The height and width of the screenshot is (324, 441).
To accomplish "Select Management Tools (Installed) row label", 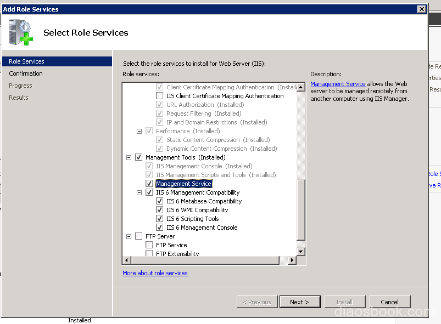I will (185, 157).
